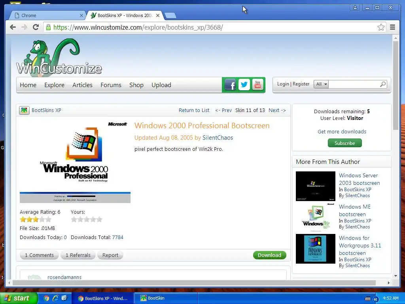Open author SilentChaos profile link
The image size is (405, 304).
pyautogui.click(x=218, y=138)
